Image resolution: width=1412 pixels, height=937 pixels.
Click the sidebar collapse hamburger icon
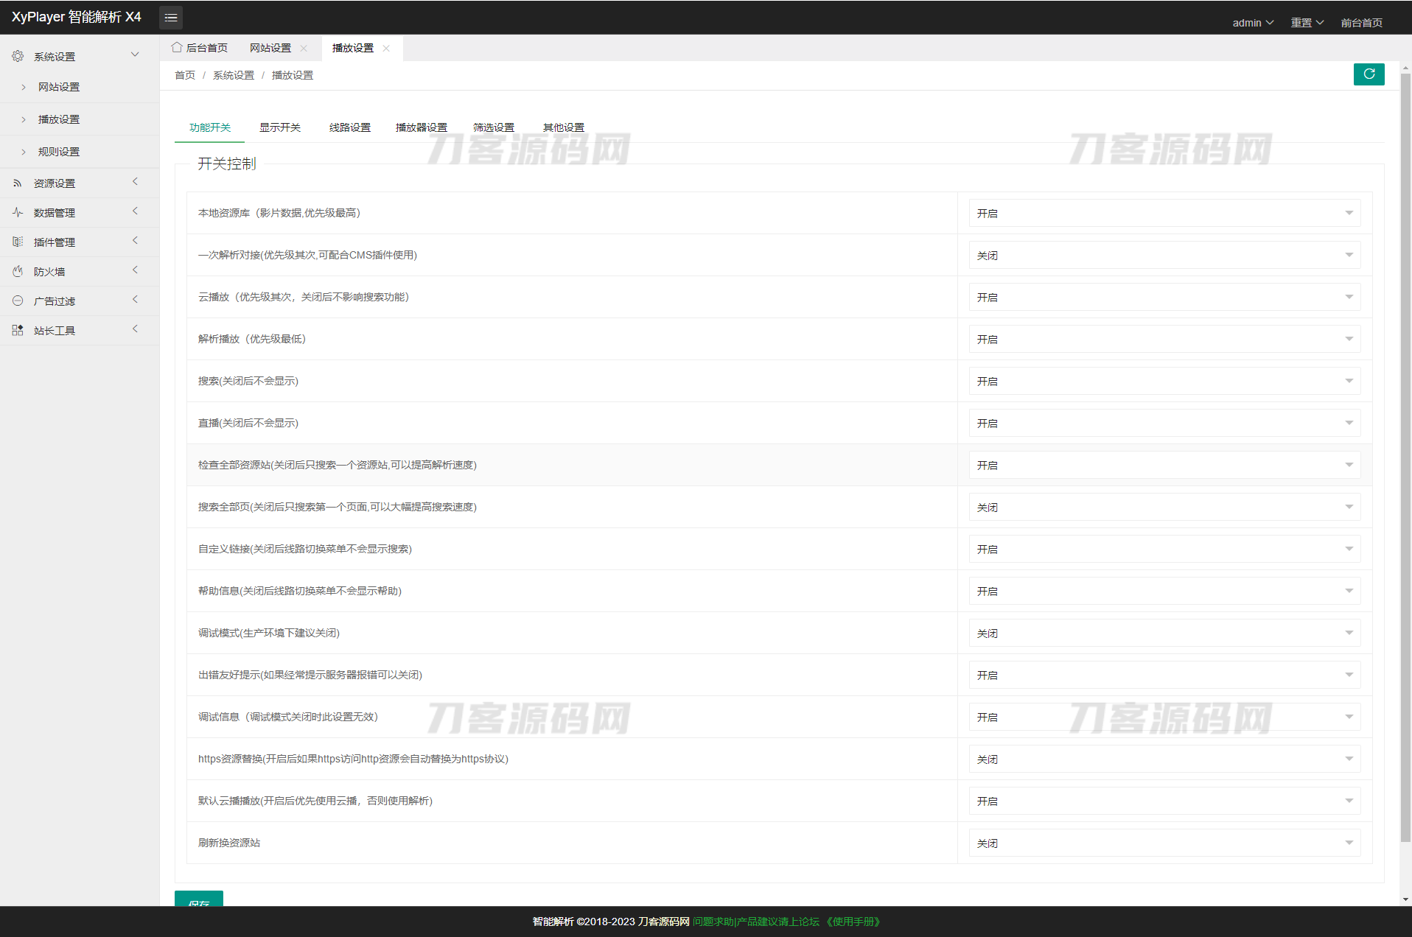click(171, 18)
